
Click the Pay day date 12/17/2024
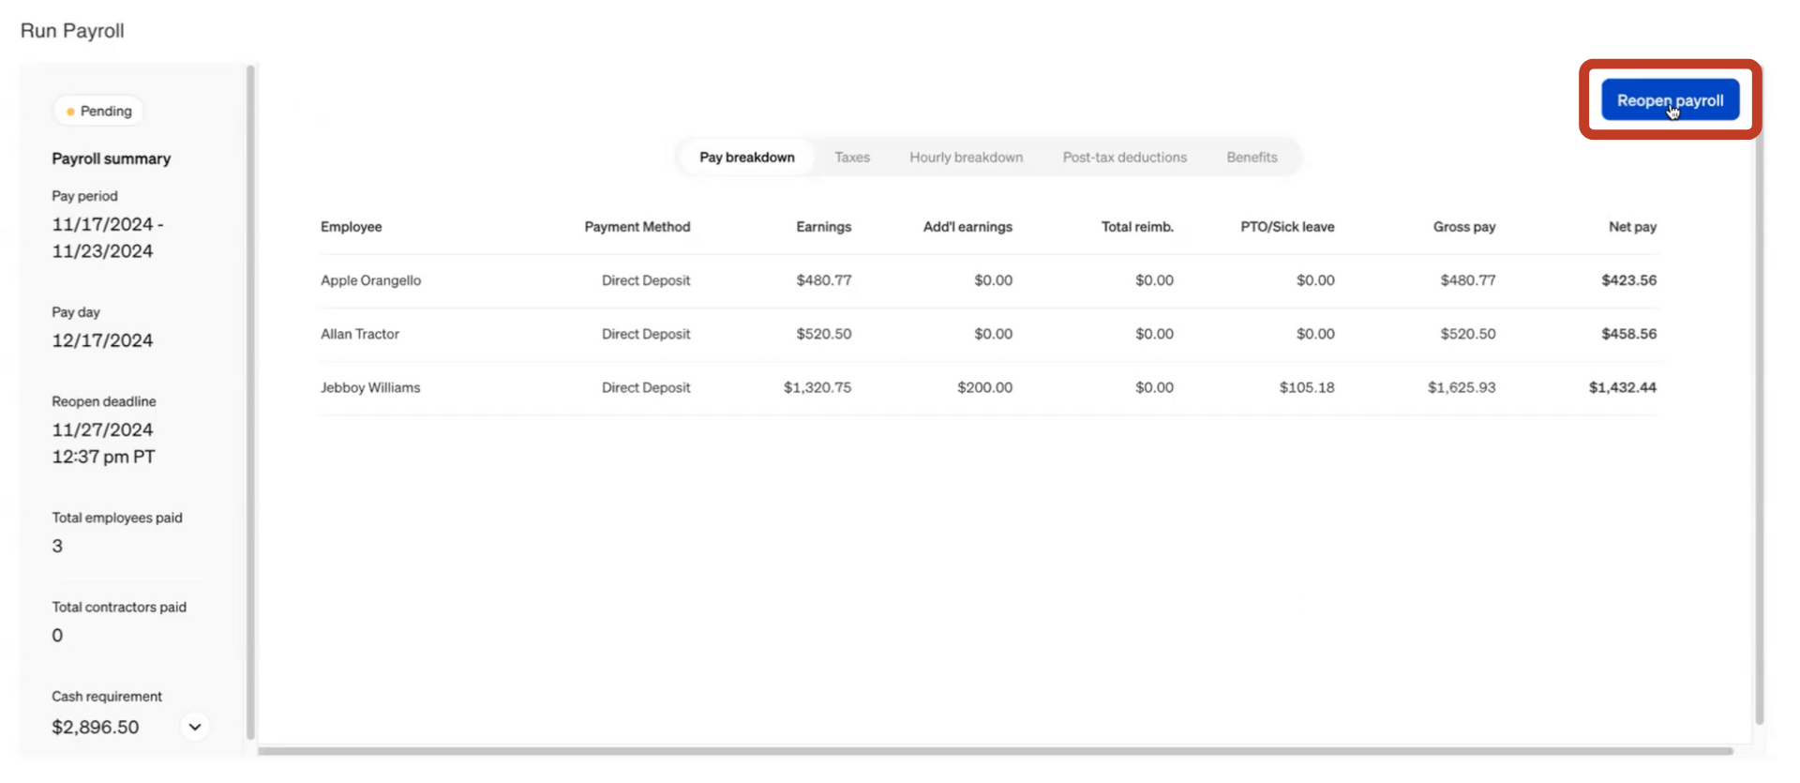pos(102,339)
